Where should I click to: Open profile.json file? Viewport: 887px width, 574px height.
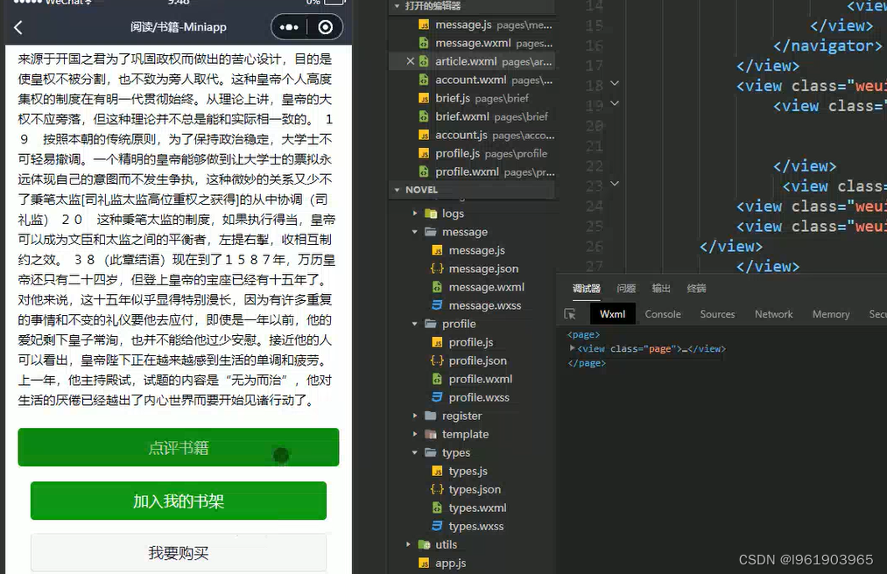[x=477, y=360]
